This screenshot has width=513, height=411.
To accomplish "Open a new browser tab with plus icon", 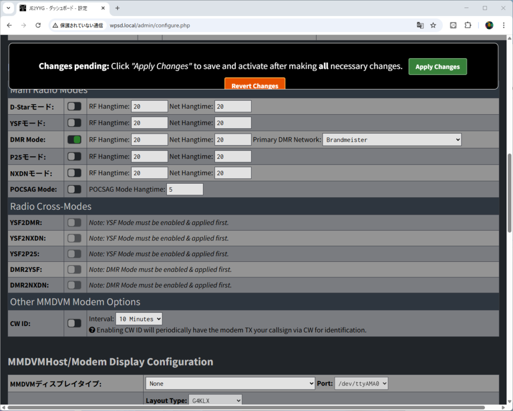I will (118, 8).
